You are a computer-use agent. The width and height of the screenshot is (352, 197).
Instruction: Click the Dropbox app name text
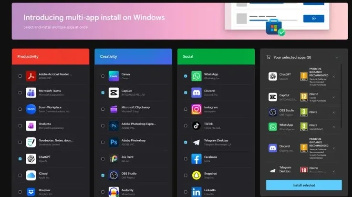[x=44, y=190]
